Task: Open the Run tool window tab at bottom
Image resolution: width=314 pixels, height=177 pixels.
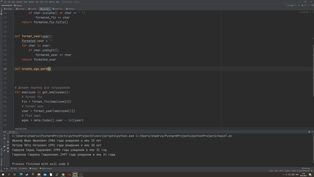Action: click(6, 168)
